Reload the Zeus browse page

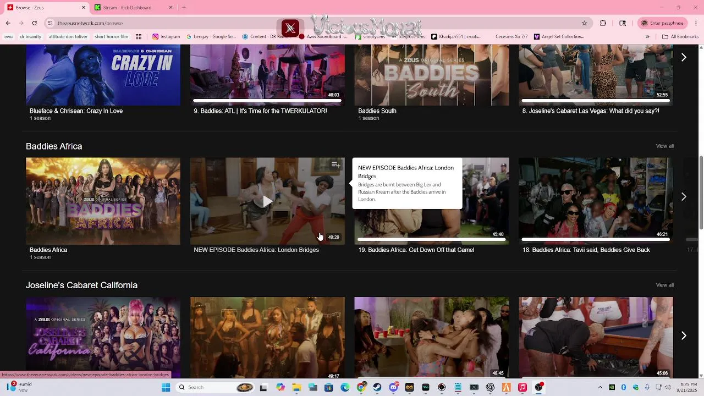click(x=34, y=23)
